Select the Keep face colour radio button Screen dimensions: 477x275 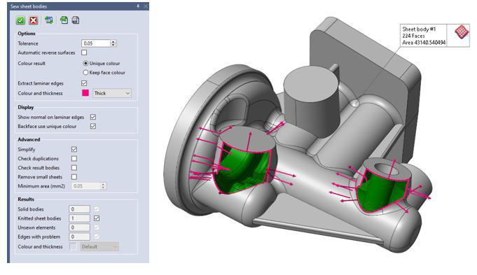point(85,72)
